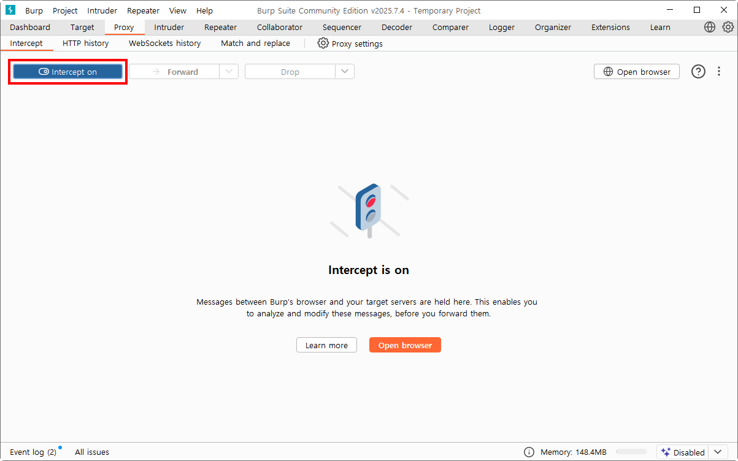Expand the Drop dropdown arrow
This screenshot has width=738, height=461.
[x=345, y=72]
